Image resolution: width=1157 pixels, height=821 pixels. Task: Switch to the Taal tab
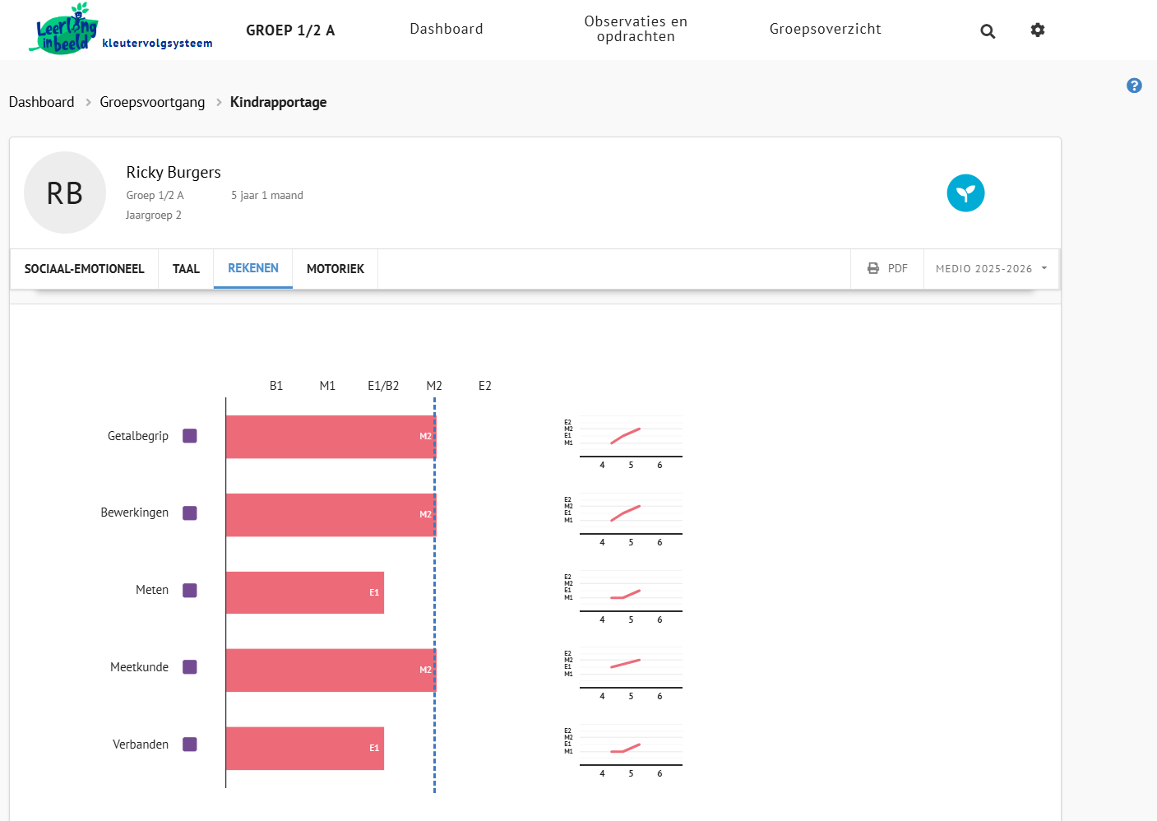[186, 269]
